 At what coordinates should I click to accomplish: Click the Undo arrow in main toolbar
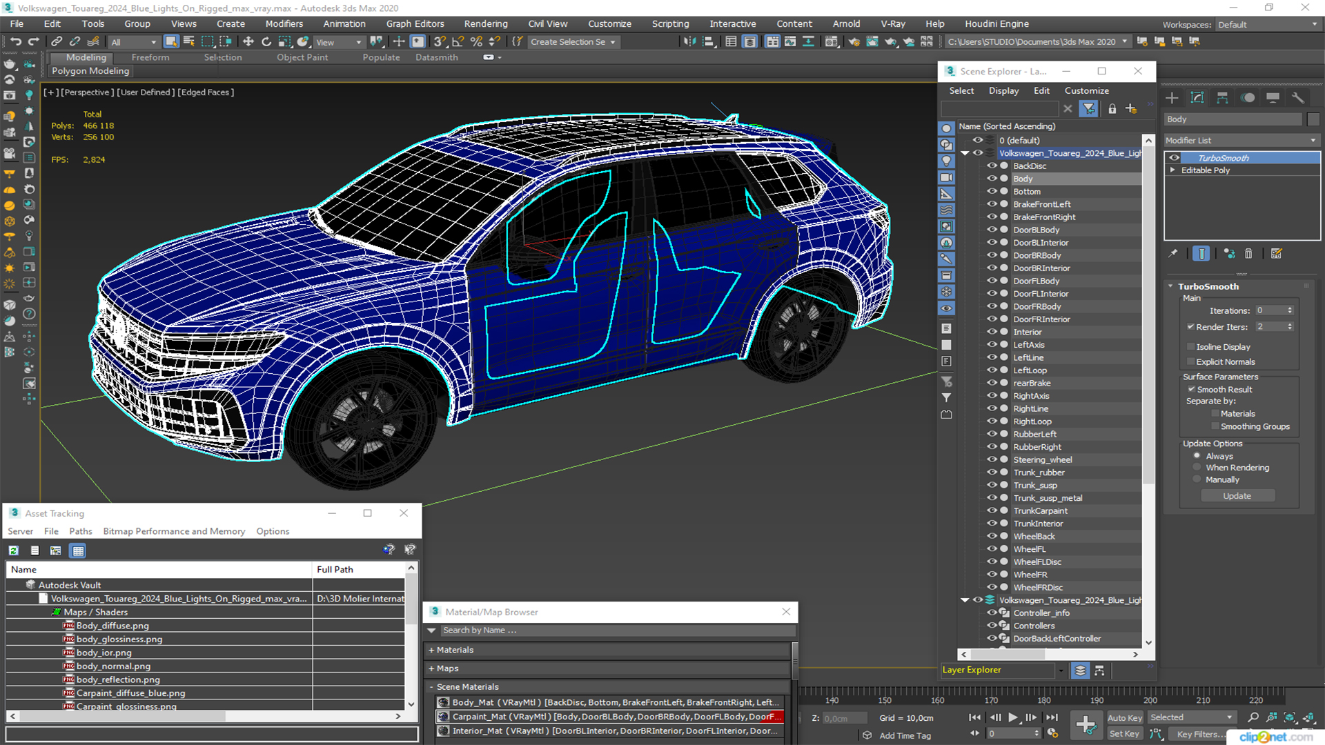[16, 42]
